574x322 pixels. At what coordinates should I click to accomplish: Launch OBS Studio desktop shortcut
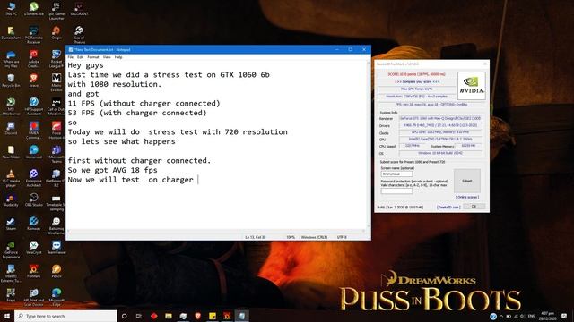[x=34, y=200]
